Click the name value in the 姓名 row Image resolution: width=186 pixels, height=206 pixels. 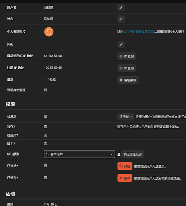(49, 19)
